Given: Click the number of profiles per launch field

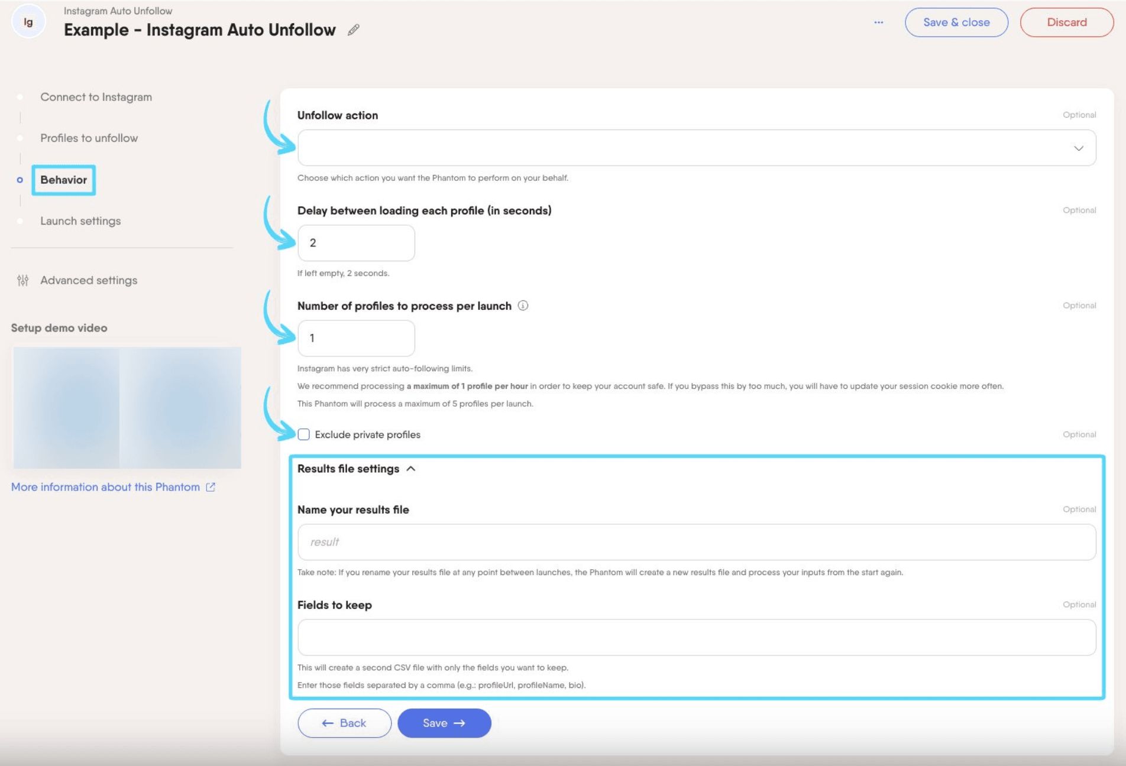Looking at the screenshot, I should [356, 338].
